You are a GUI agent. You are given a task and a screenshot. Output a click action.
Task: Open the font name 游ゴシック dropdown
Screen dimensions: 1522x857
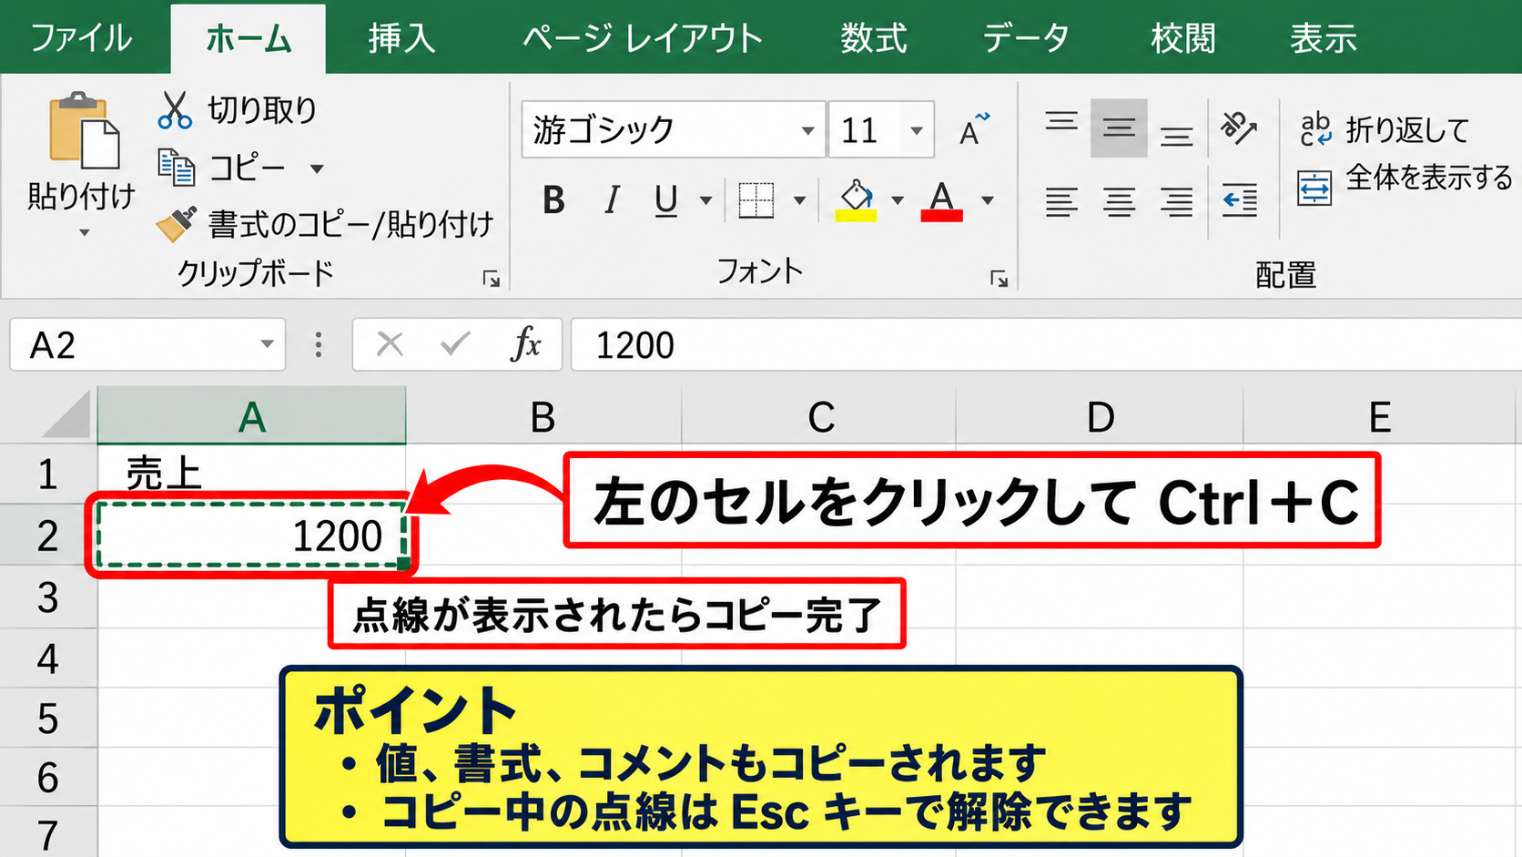tap(807, 130)
